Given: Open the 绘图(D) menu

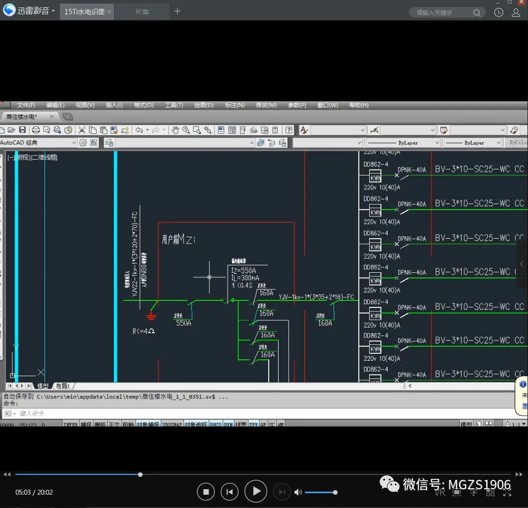Looking at the screenshot, I should (203, 105).
